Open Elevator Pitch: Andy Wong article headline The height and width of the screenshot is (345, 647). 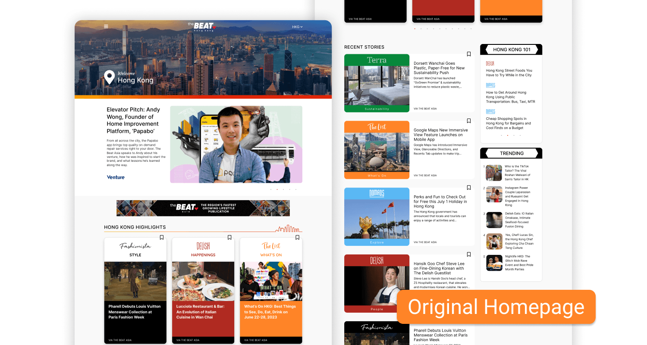click(x=133, y=120)
